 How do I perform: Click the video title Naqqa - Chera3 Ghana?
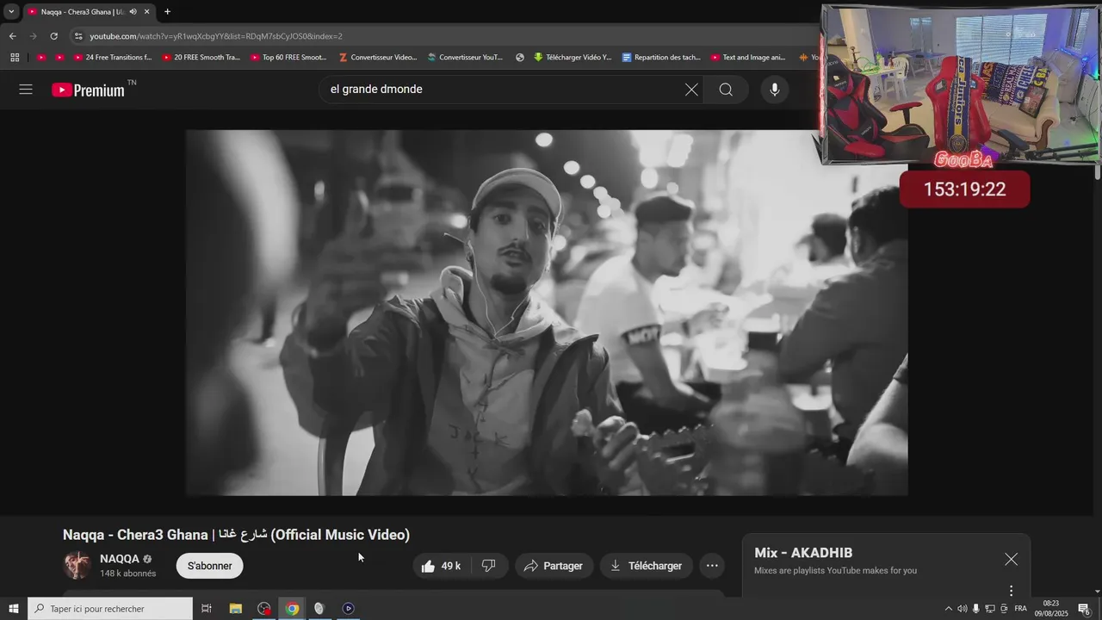[x=236, y=535]
